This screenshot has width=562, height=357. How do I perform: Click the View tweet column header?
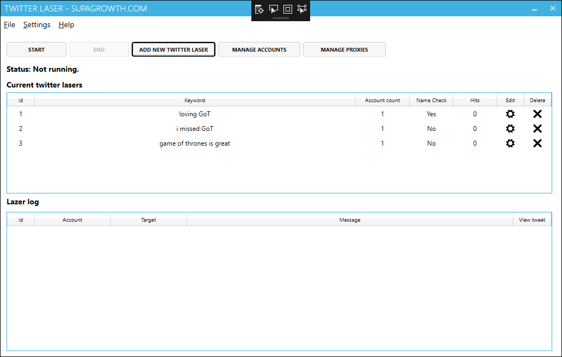pyautogui.click(x=532, y=220)
